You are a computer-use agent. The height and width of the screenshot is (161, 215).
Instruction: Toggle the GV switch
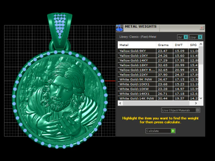pyautogui.click(x=182, y=37)
